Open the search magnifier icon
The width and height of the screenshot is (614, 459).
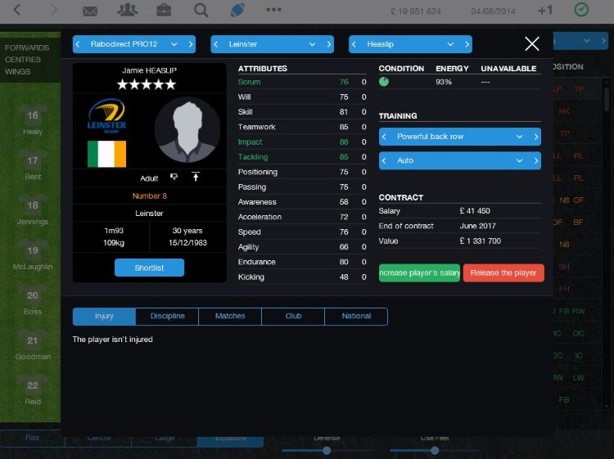click(x=201, y=10)
